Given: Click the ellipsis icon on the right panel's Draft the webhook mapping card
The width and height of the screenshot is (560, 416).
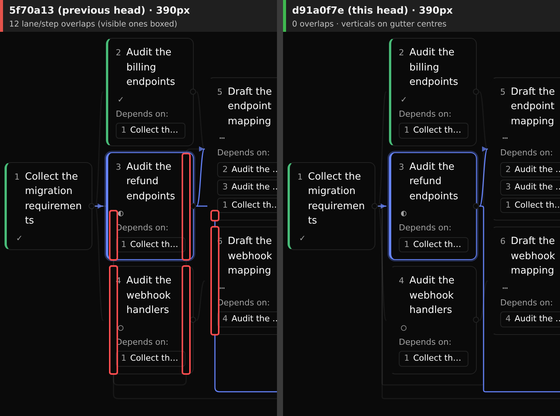Looking at the screenshot, I should pos(505,288).
